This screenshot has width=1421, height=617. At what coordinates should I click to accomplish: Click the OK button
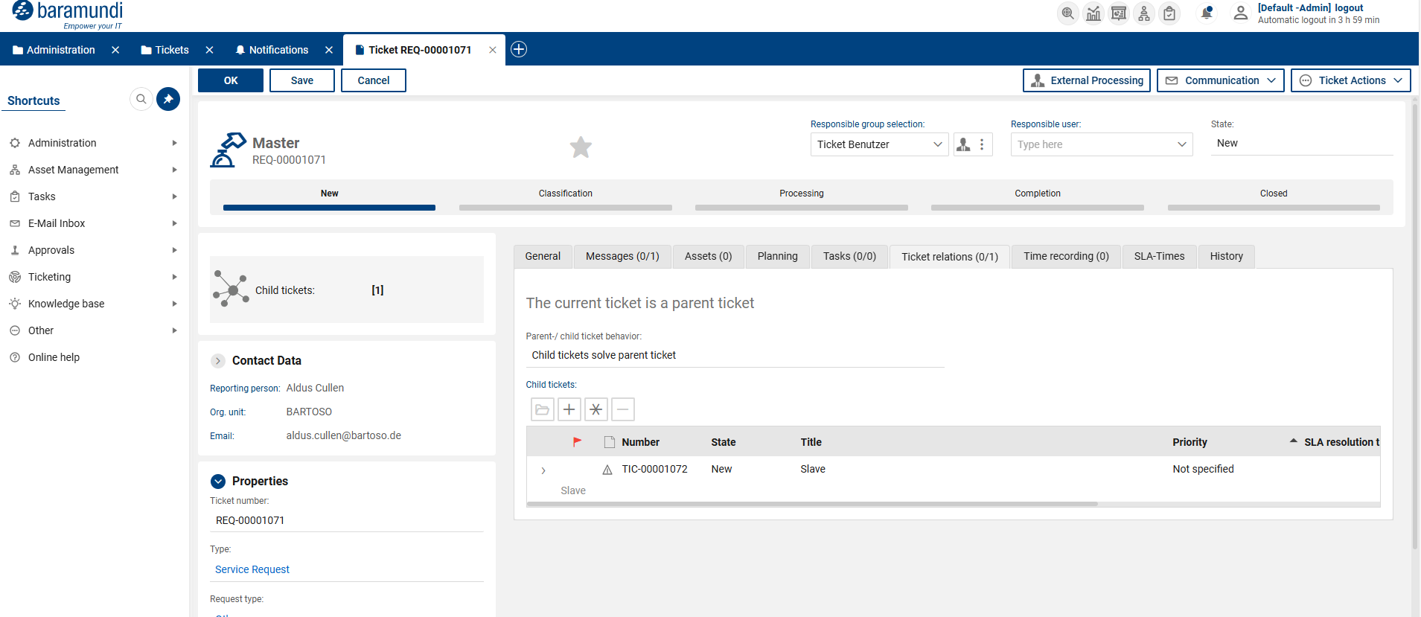231,80
